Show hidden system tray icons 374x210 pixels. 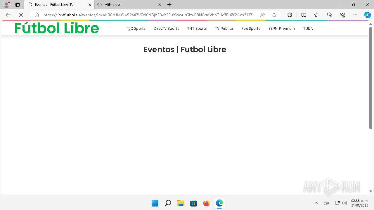point(316,203)
